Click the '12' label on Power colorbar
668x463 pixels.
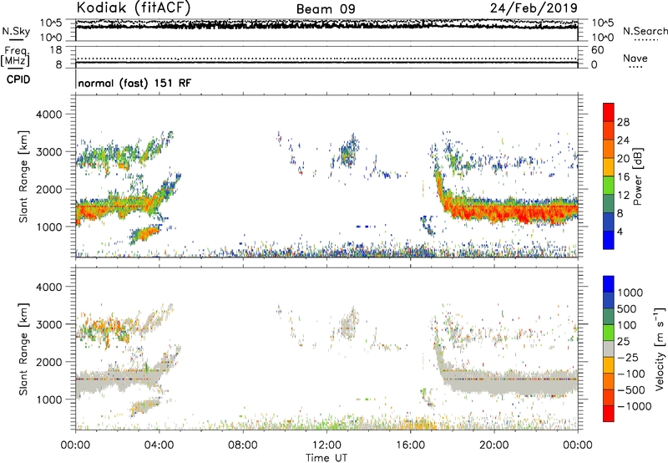tap(623, 196)
